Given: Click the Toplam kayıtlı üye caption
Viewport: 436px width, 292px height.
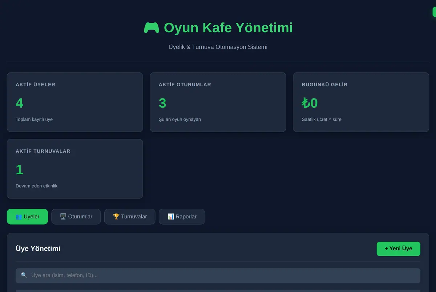Looking at the screenshot, I should coord(34,119).
